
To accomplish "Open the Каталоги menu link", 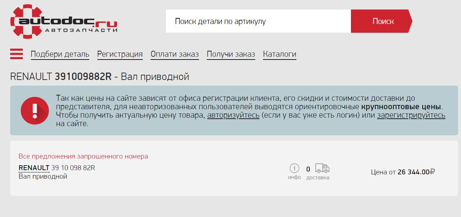I will 280,54.
